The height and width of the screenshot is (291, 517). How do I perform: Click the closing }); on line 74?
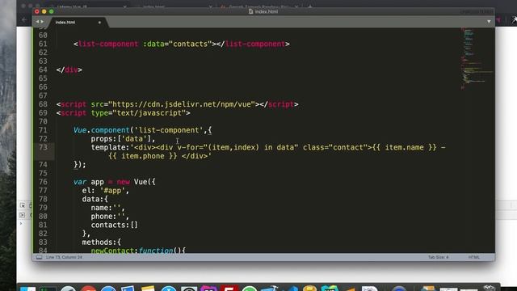(80, 165)
